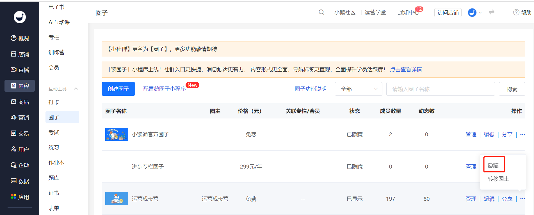
Task: Select 训练营 in content submenu
Action: (x=56, y=52)
